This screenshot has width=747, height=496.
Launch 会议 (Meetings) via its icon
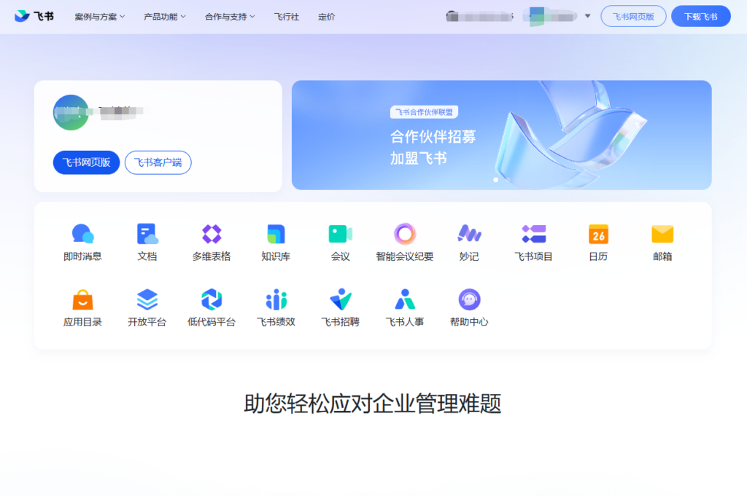[x=339, y=233]
